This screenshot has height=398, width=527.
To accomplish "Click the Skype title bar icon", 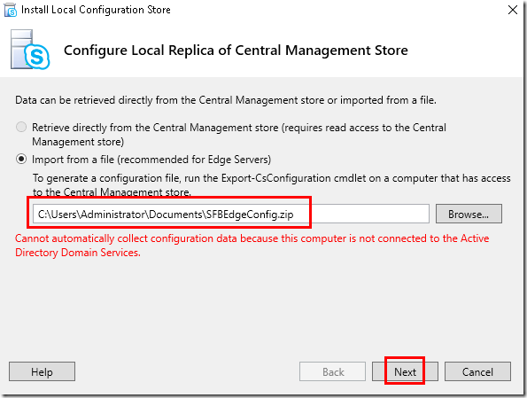I will pos(10,10).
